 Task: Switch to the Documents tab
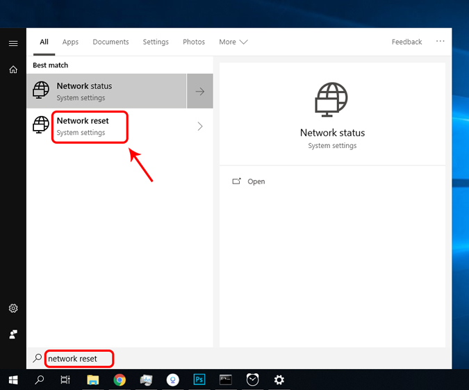pos(110,42)
